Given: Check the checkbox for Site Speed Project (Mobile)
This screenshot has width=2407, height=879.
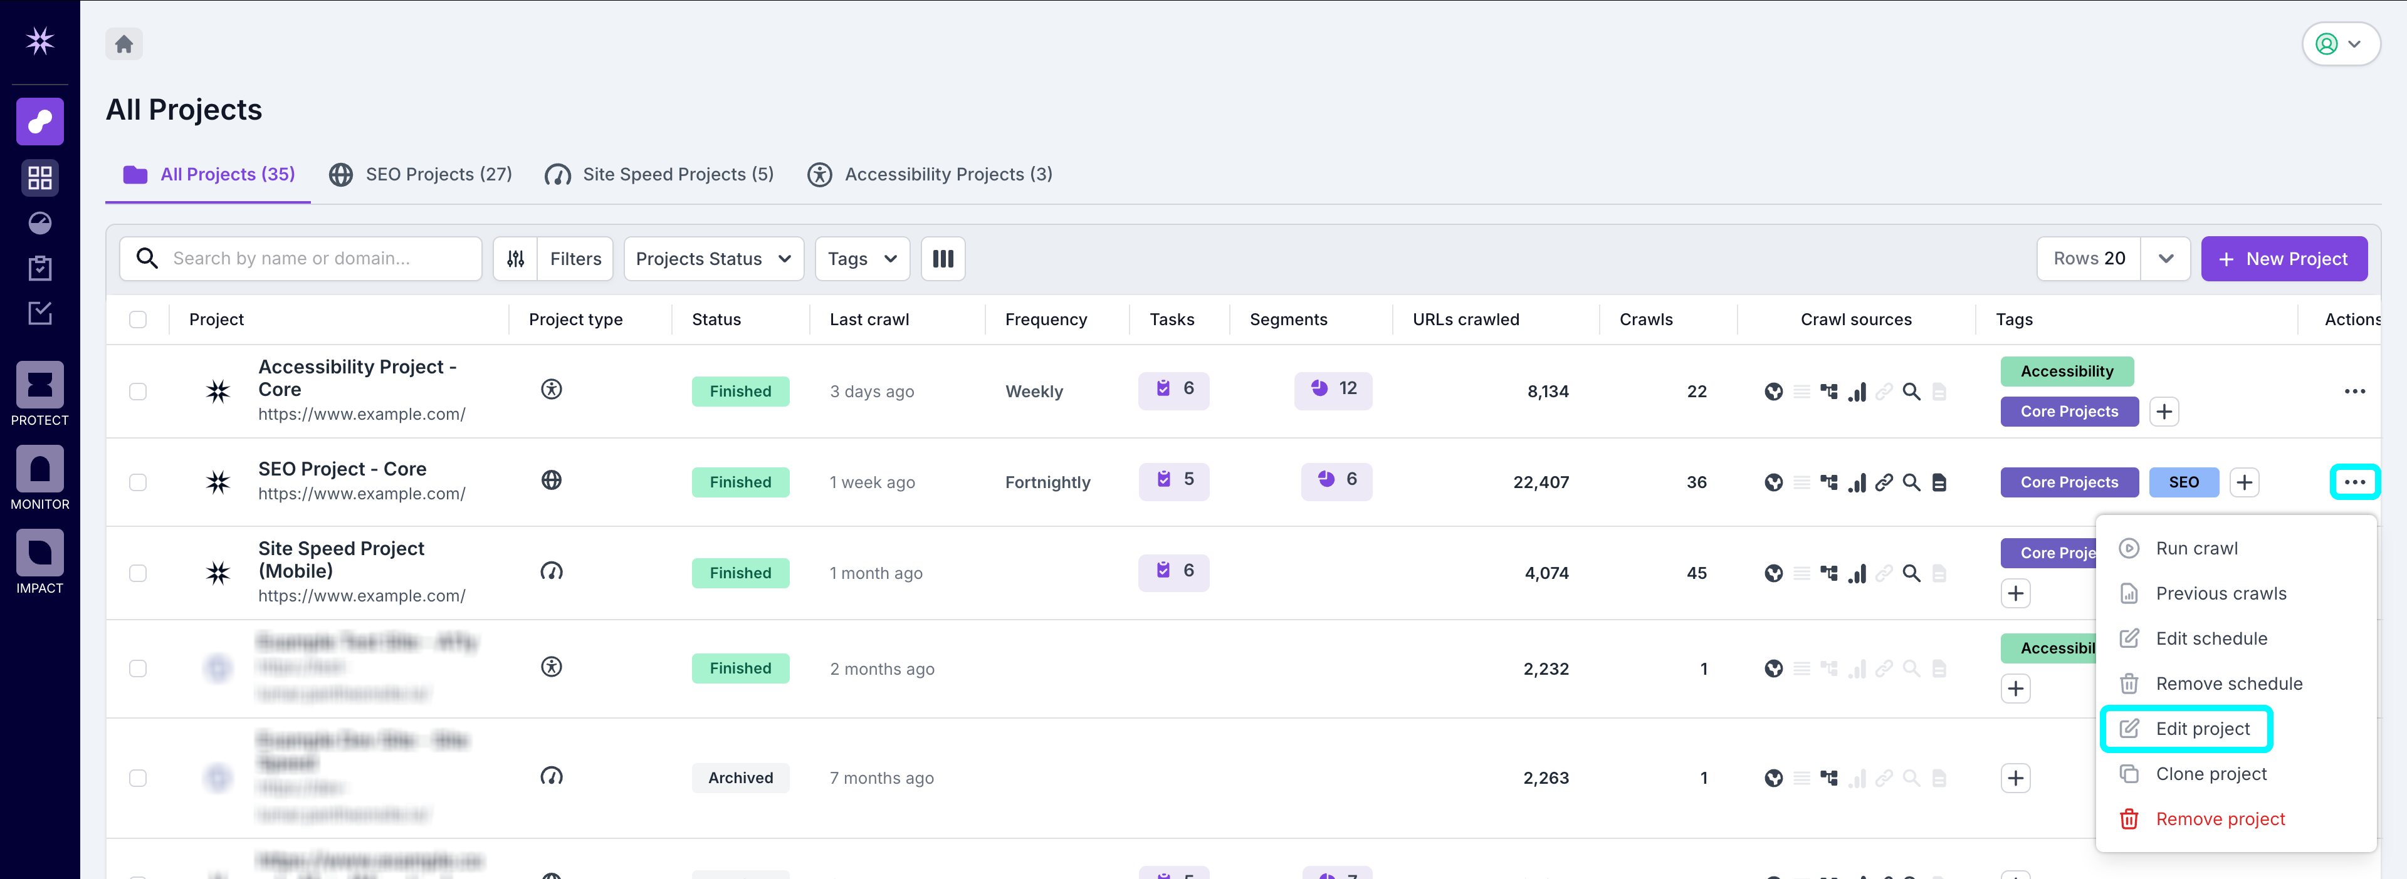Looking at the screenshot, I should point(137,573).
